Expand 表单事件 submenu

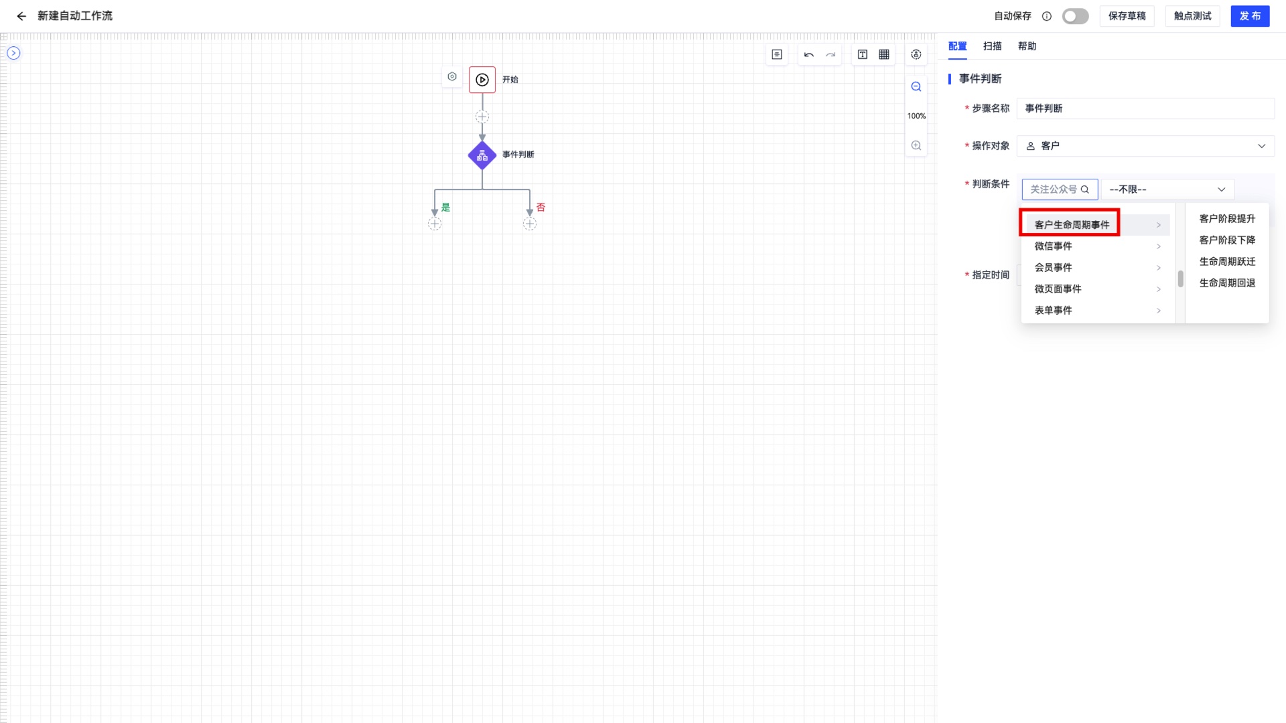pyautogui.click(x=1098, y=311)
